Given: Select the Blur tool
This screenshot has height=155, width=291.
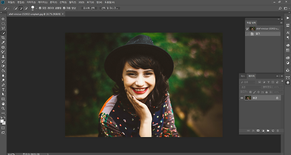Looking at the screenshot, I should [x=3, y=75].
